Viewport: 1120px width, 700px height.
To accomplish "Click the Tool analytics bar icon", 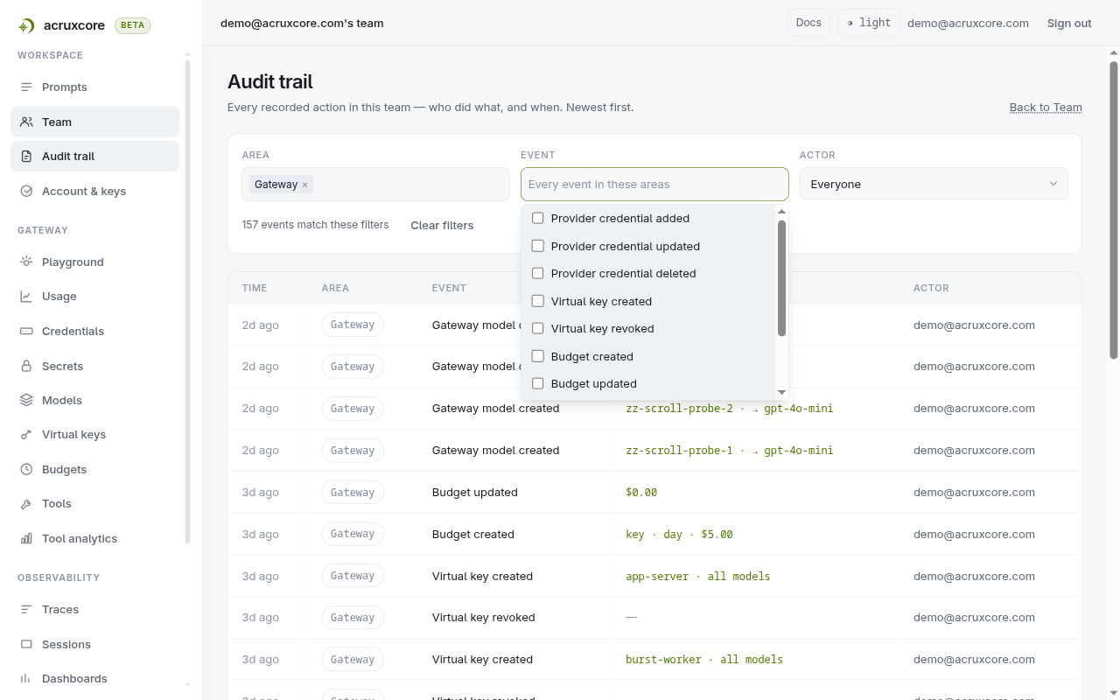I will click(26, 539).
